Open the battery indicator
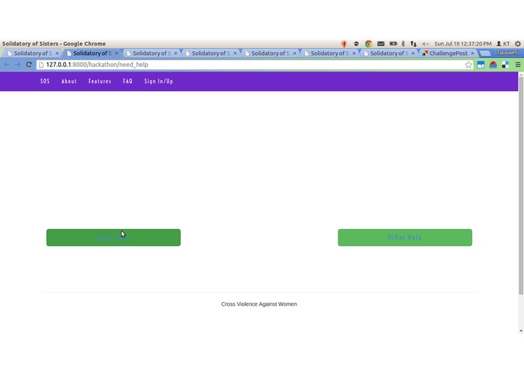 [394, 44]
